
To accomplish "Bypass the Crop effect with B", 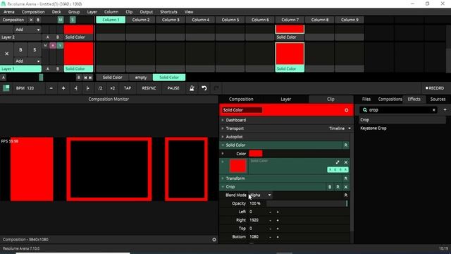I will tap(330, 187).
